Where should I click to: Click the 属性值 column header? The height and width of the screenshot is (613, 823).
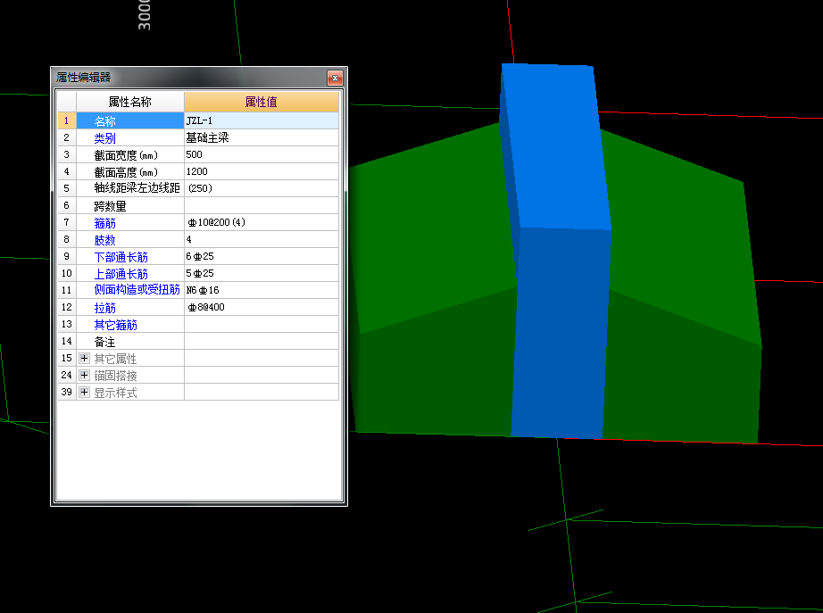262,102
